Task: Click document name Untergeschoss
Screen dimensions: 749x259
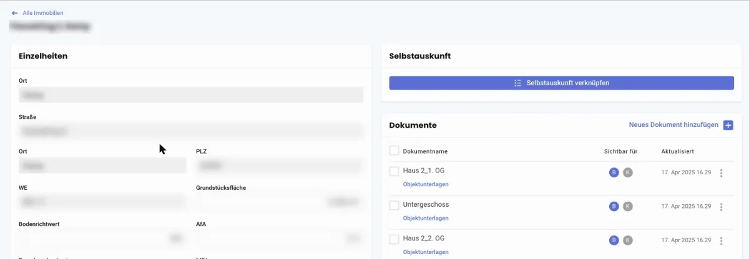Action: coord(426,204)
